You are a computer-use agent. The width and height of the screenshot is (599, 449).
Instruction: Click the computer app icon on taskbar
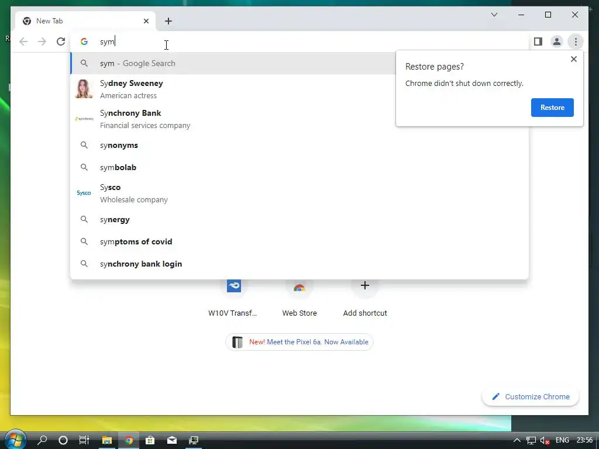194,440
